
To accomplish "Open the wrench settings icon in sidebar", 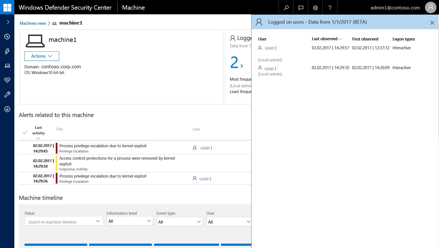I will [7, 95].
